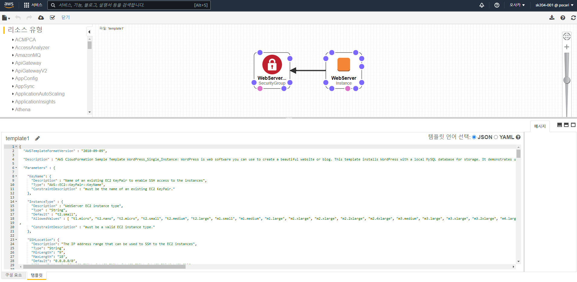Click the pink connector on WebServerSecurityGroup
The height and width of the screenshot is (282, 577).
260,89
